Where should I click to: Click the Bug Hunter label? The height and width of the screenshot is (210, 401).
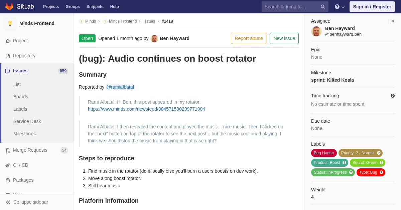pos(324,153)
